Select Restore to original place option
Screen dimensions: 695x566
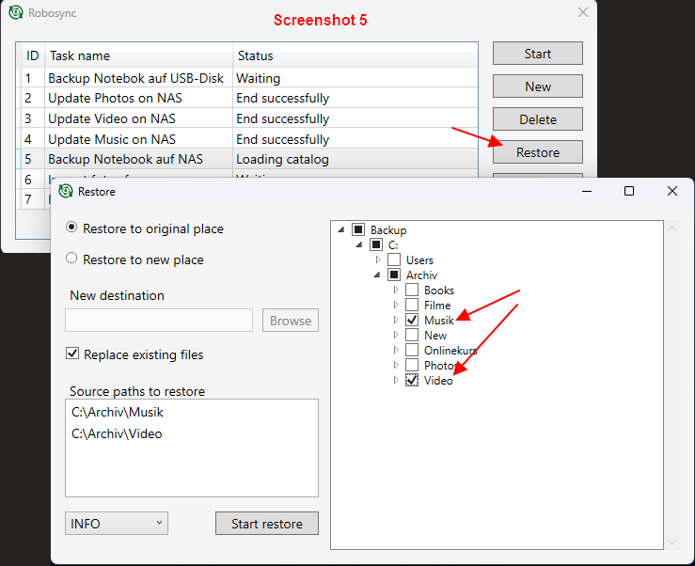pos(71,228)
